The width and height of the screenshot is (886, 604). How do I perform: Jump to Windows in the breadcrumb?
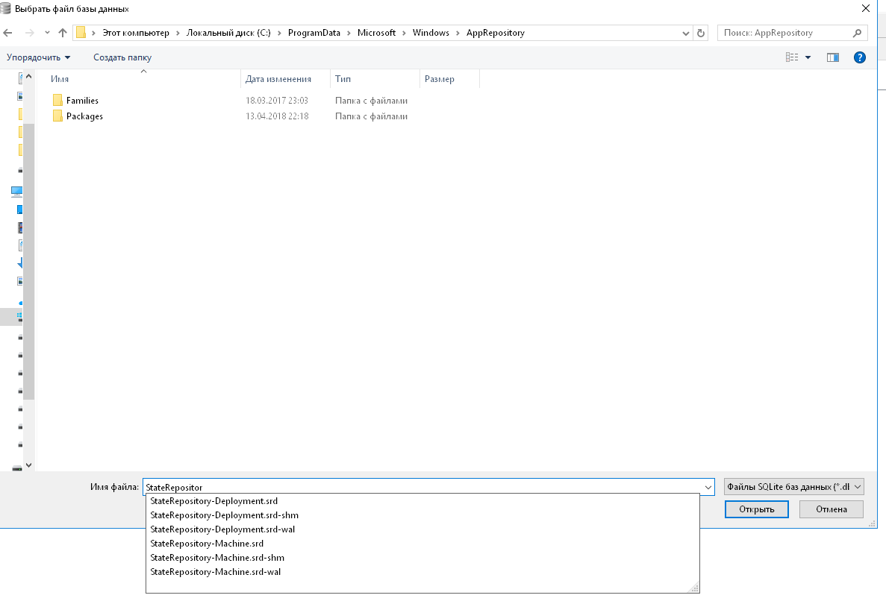(431, 33)
